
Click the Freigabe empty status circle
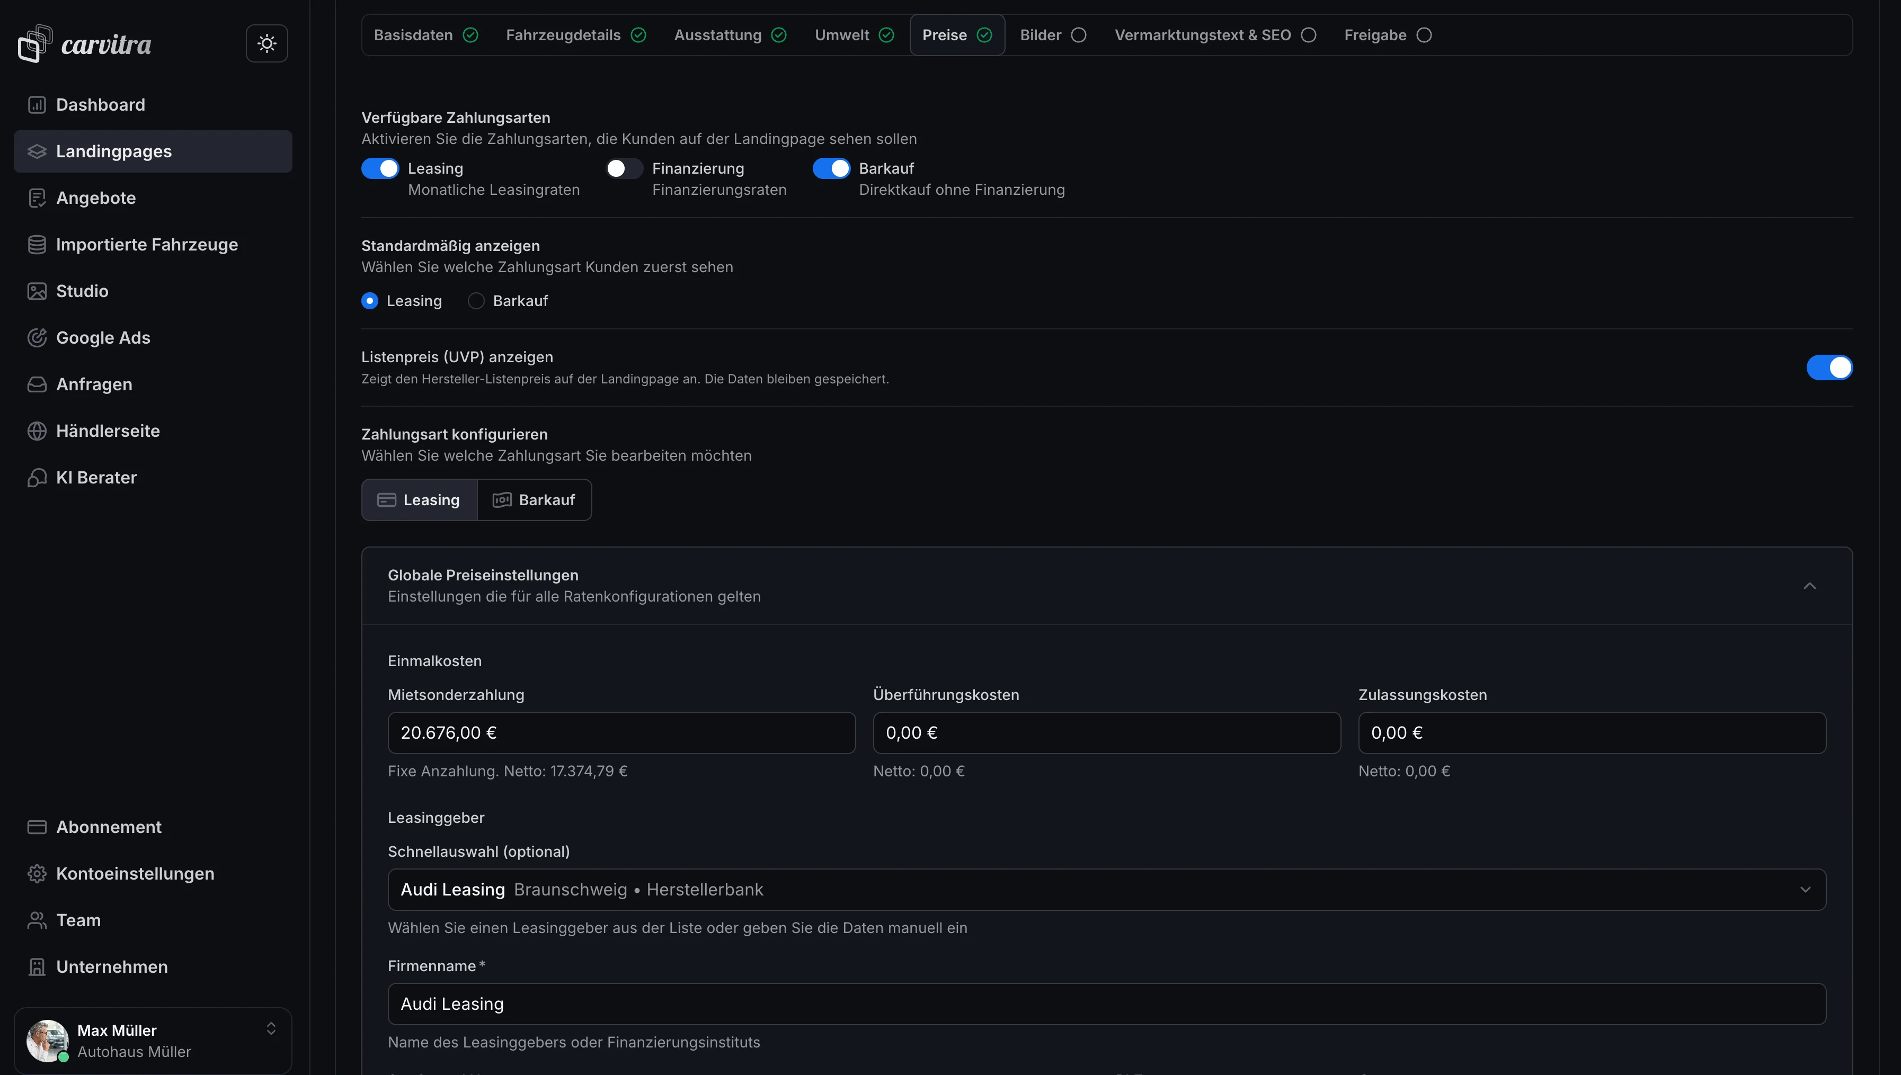pos(1425,35)
